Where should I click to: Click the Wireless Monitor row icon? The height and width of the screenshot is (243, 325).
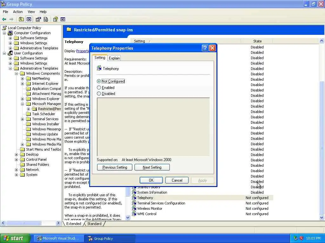click(134, 209)
